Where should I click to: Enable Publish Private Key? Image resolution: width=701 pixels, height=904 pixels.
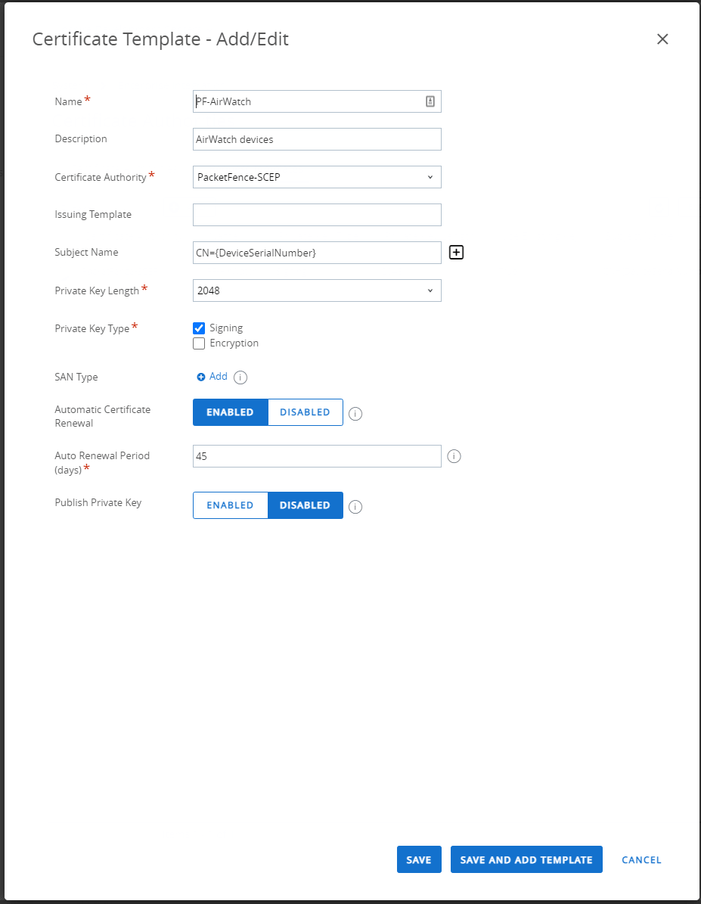point(230,505)
